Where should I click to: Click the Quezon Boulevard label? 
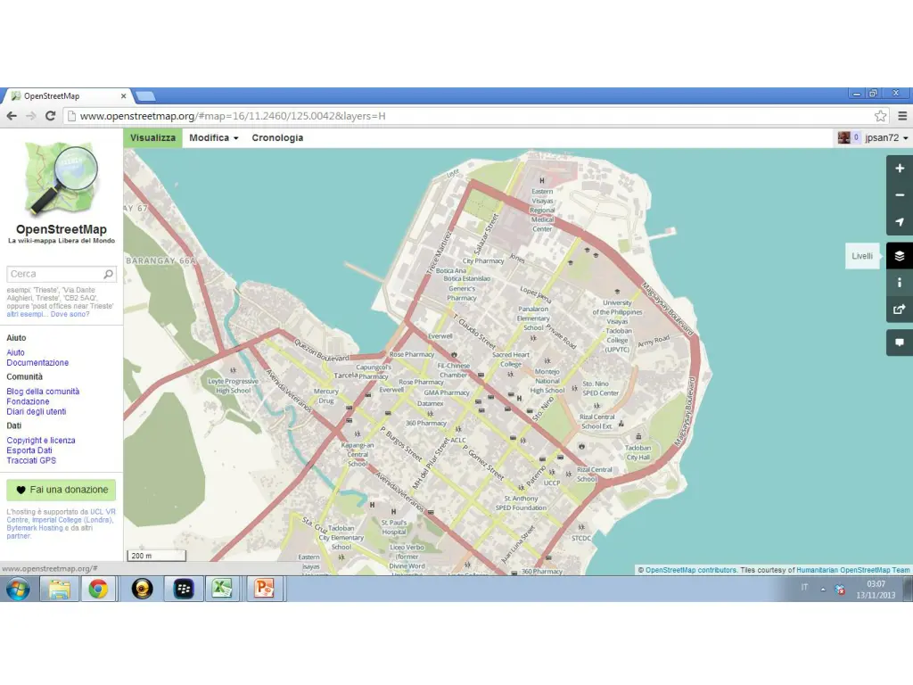(x=321, y=349)
